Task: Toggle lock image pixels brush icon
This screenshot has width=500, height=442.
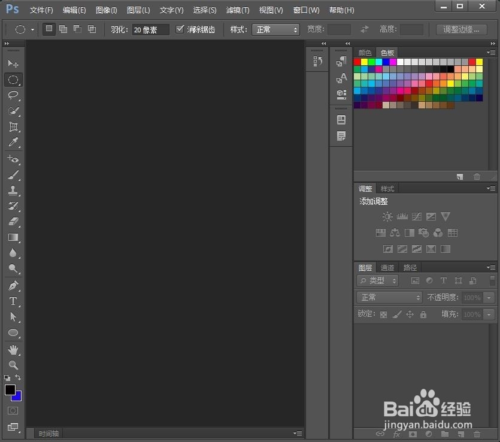Action: [x=397, y=315]
